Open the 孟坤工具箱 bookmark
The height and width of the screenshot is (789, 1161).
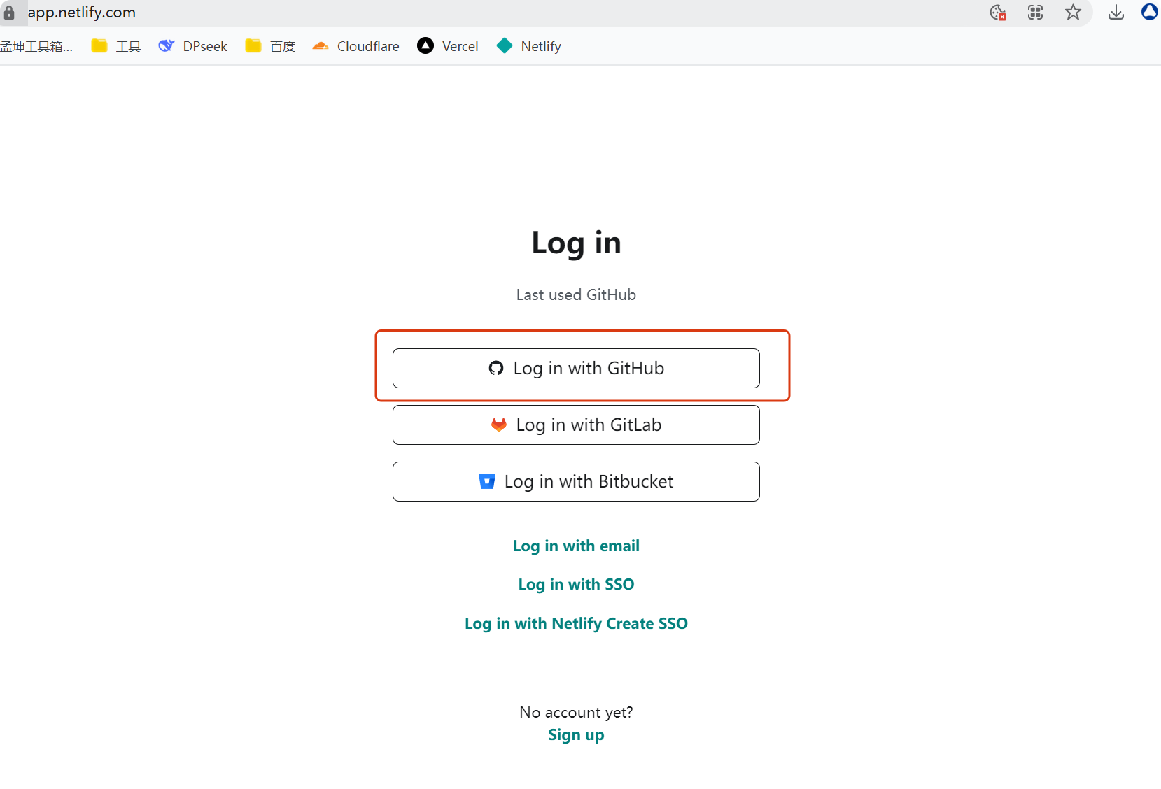(x=36, y=46)
